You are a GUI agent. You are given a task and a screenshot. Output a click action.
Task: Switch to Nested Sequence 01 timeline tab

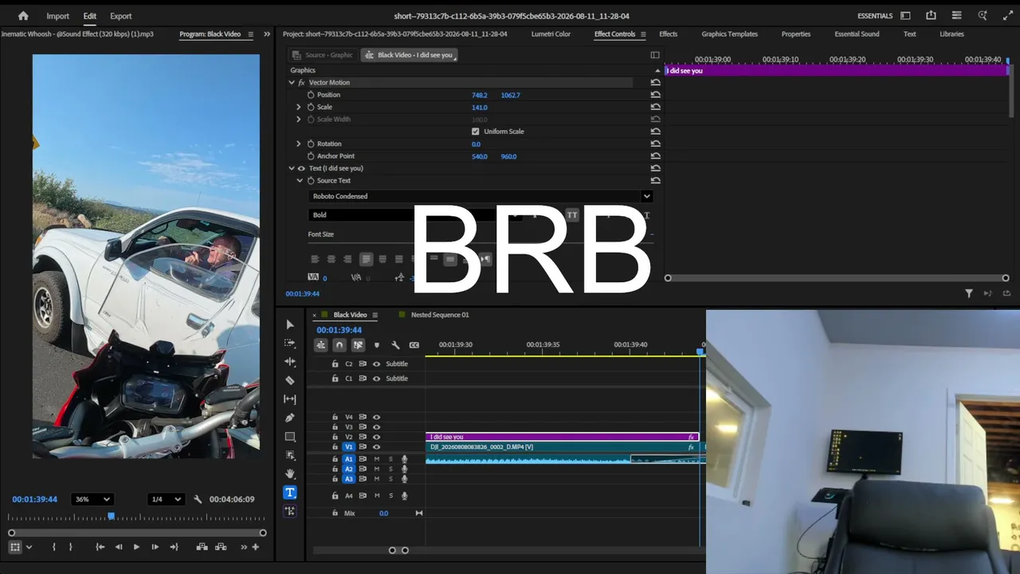pos(440,315)
